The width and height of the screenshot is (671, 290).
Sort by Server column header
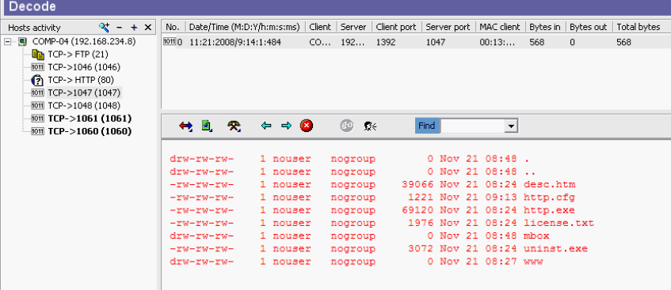pos(354,27)
